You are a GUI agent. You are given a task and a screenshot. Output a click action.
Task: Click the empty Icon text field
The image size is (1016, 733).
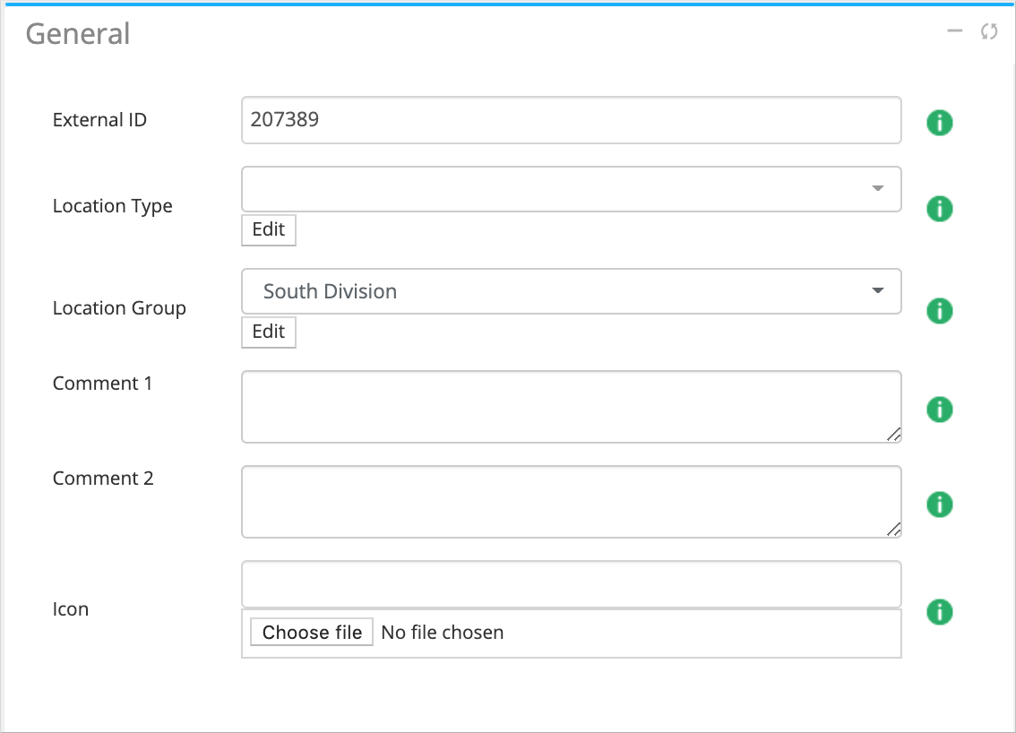point(571,584)
